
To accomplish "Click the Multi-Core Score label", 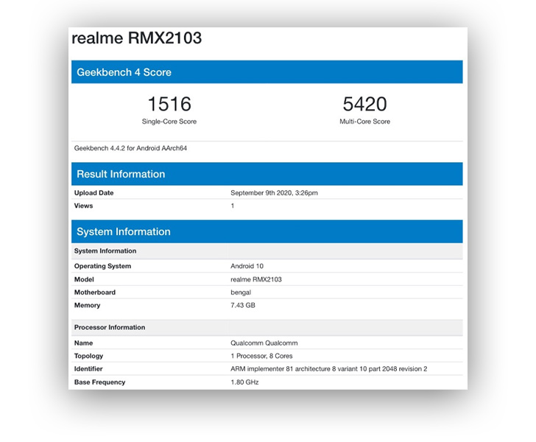I will pyautogui.click(x=364, y=122).
